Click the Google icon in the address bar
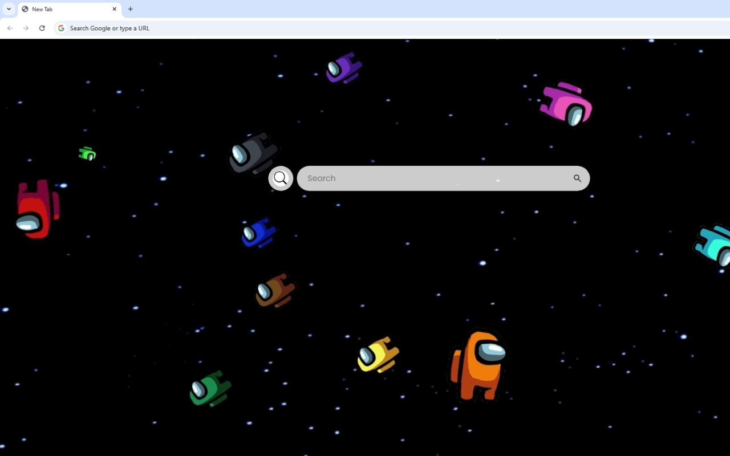Viewport: 730px width, 456px height. 61,28
